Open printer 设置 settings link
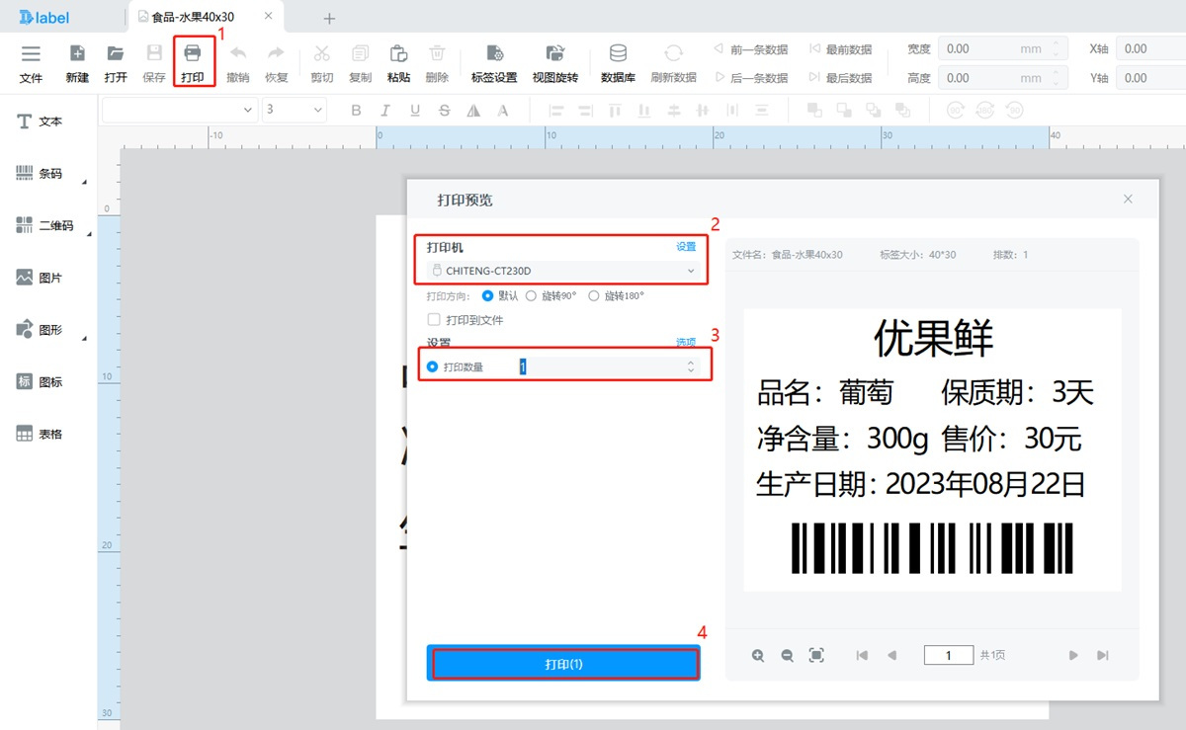Viewport: 1186px width, 730px height. (686, 246)
